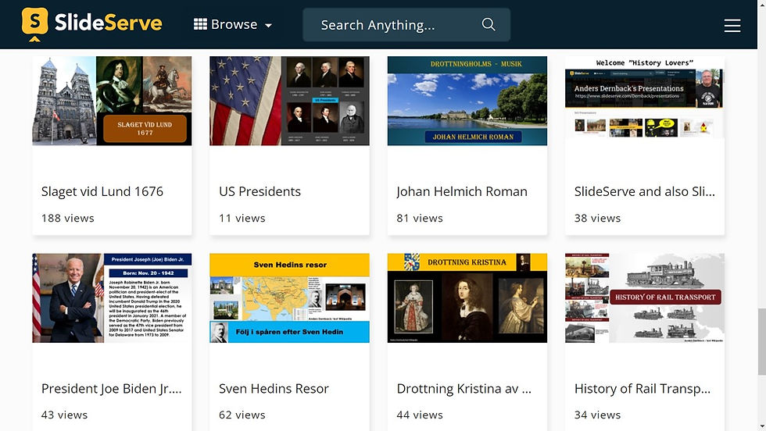Click the US Presidents title link
Screen dimensions: 766x431
(x=260, y=191)
